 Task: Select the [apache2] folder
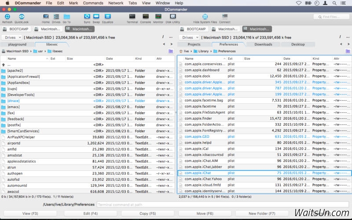[x=88, y=71]
